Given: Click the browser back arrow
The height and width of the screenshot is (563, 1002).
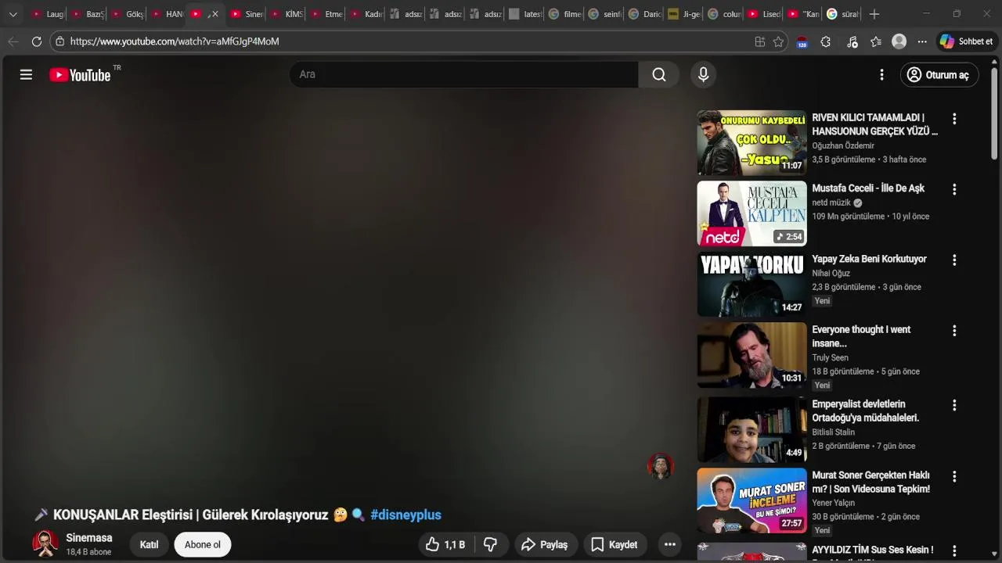Looking at the screenshot, I should point(13,41).
